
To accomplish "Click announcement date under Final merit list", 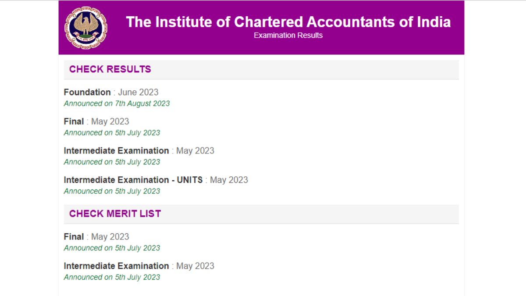I will pyautogui.click(x=112, y=248).
